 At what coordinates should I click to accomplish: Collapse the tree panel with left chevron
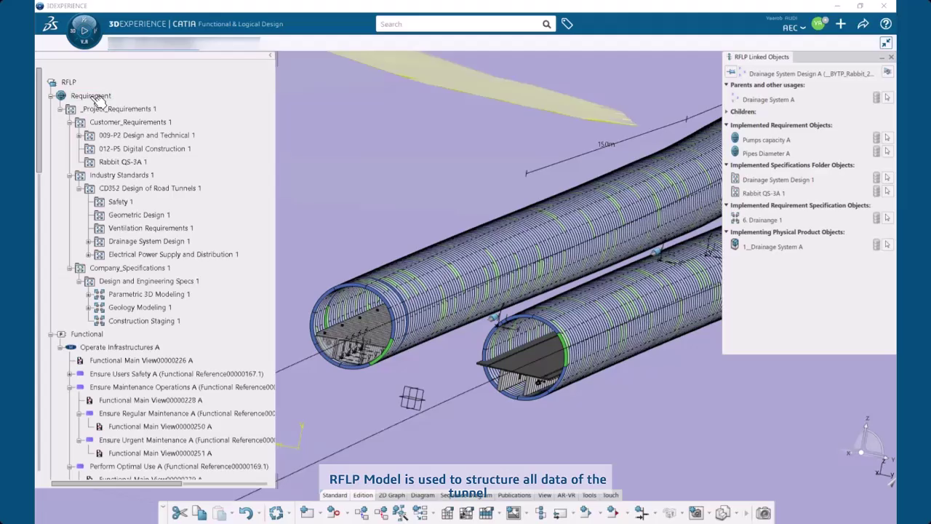(271, 55)
